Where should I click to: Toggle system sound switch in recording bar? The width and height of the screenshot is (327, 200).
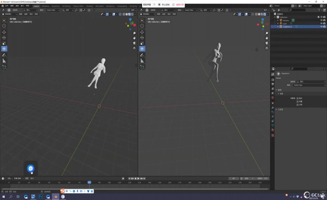[154, 4]
